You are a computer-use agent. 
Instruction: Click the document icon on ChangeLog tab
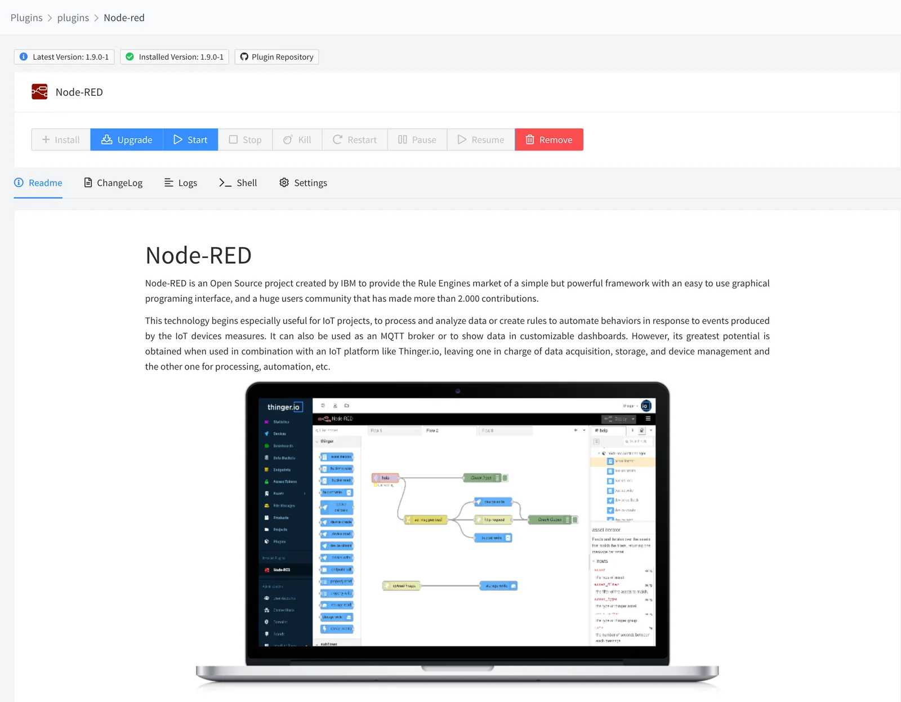[x=88, y=183]
